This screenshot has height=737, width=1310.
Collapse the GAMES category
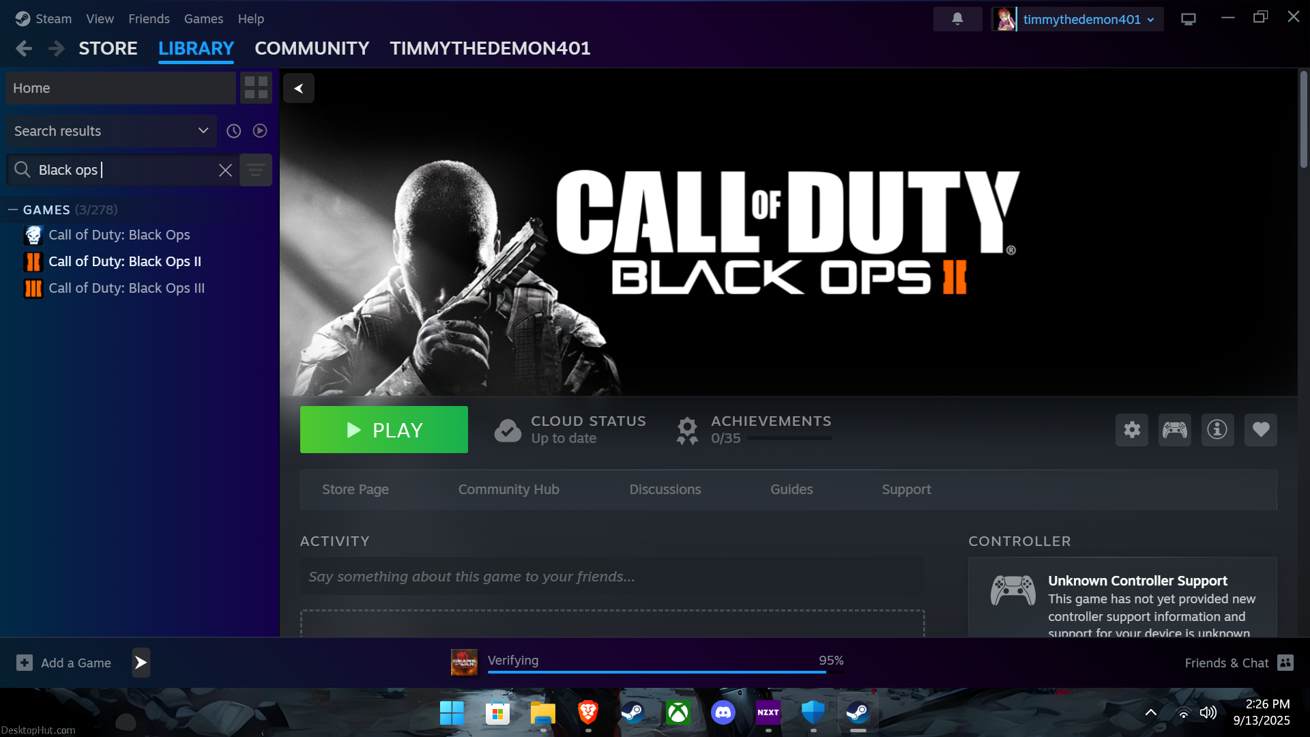13,209
